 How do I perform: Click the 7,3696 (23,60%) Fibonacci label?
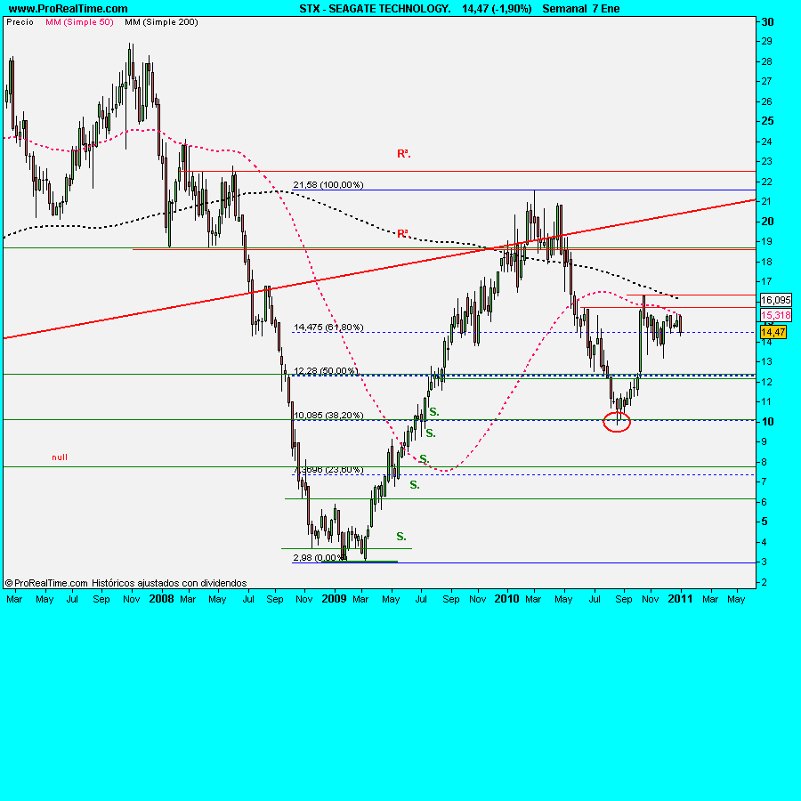(x=328, y=469)
